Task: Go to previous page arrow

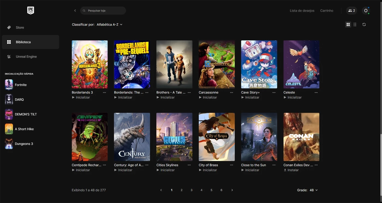Action: click(x=161, y=190)
